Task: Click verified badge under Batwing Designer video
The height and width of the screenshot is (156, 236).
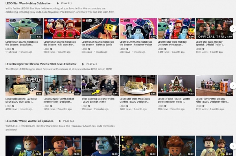Action: [89, 106]
